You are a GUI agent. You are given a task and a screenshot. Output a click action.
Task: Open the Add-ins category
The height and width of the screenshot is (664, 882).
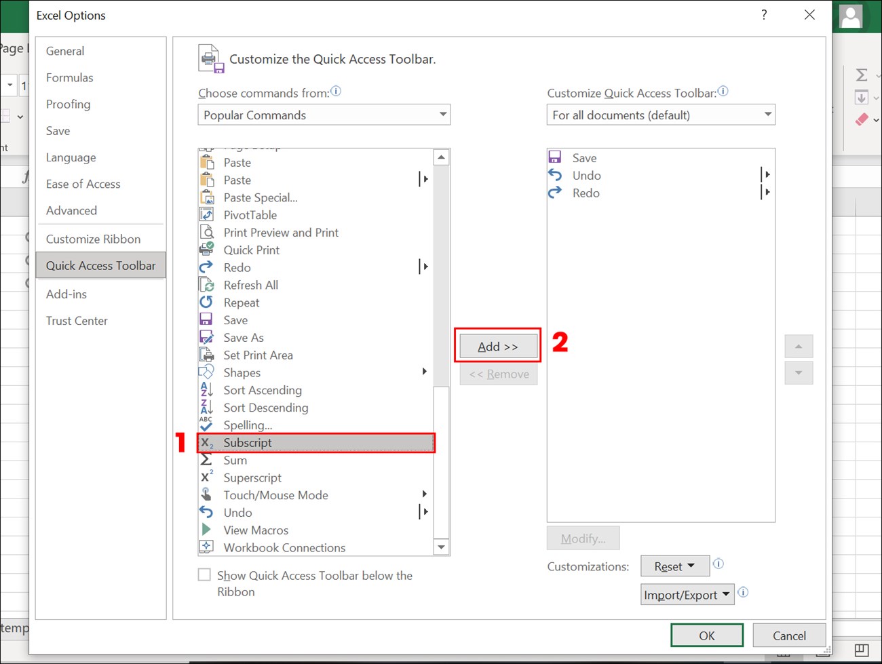click(66, 294)
